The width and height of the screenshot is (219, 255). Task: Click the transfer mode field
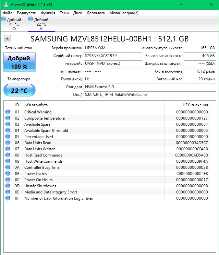(x=113, y=71)
